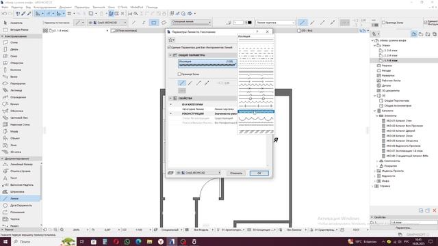Collapse ID and Categories group
Screen dimensions: 438x246
point(171,105)
